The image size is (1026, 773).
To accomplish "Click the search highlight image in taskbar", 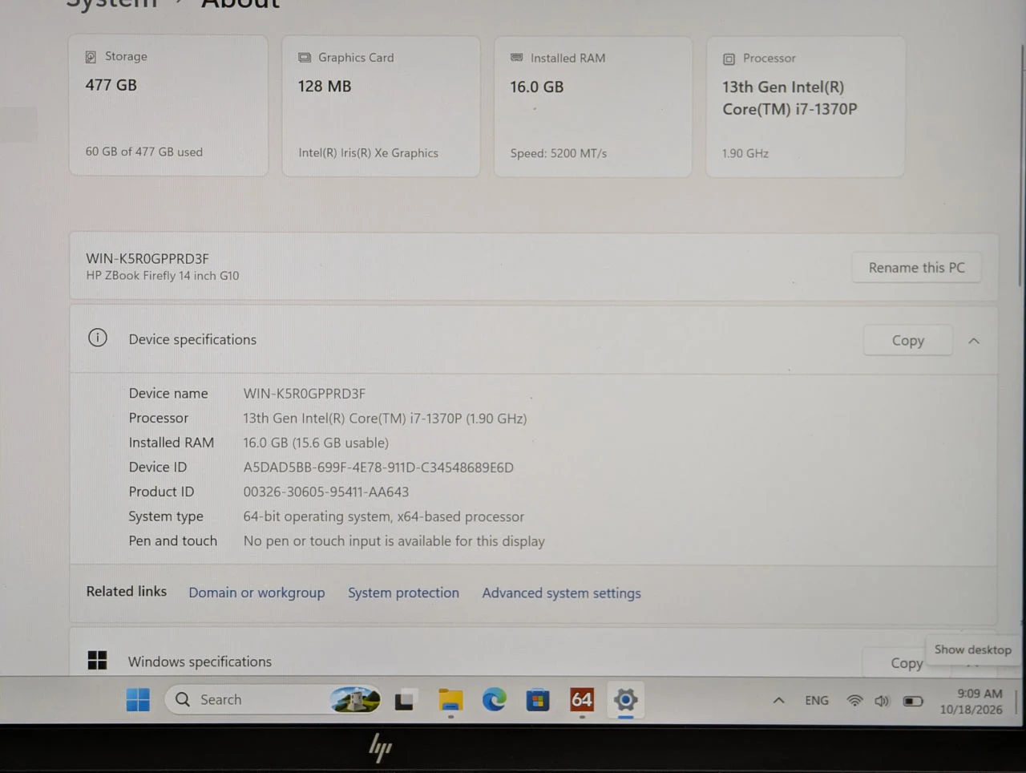I will (x=355, y=699).
